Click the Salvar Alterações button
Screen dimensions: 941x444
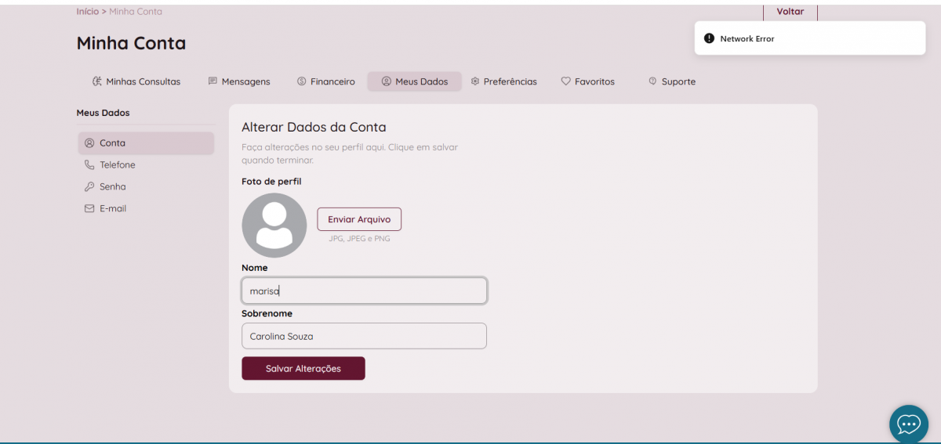(x=303, y=369)
